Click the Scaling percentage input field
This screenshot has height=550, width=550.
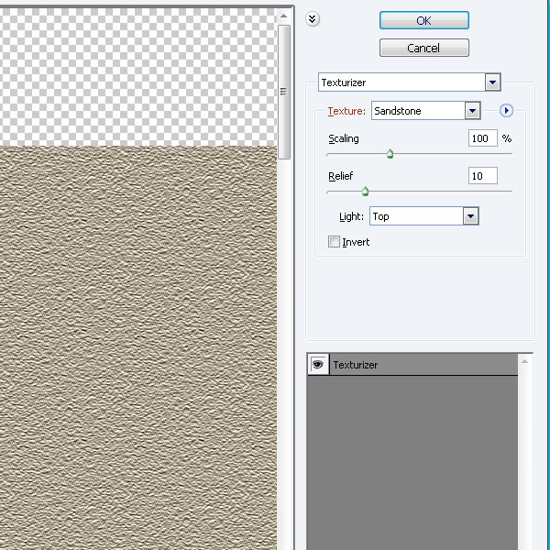483,138
